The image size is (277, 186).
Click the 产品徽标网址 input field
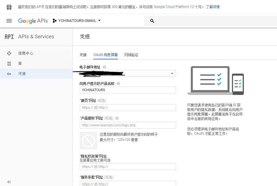click(128, 125)
